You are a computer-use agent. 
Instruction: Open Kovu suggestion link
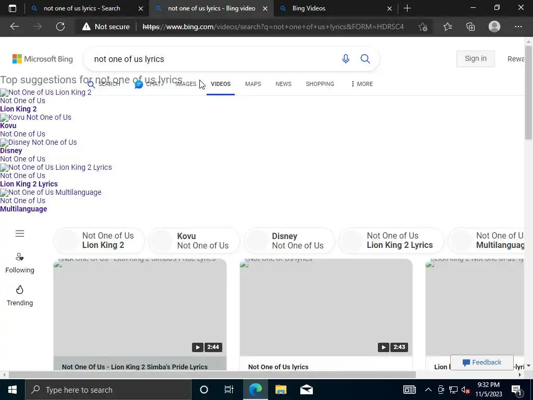pyautogui.click(x=8, y=126)
